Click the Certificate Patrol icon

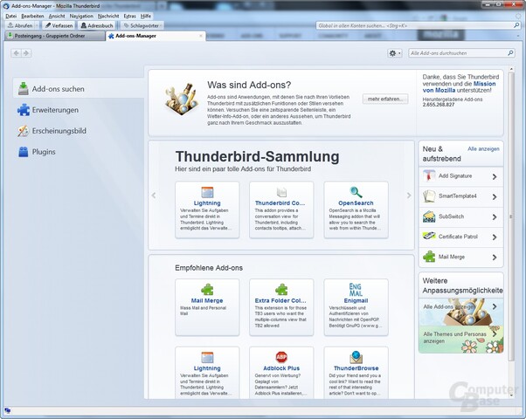[x=429, y=236]
